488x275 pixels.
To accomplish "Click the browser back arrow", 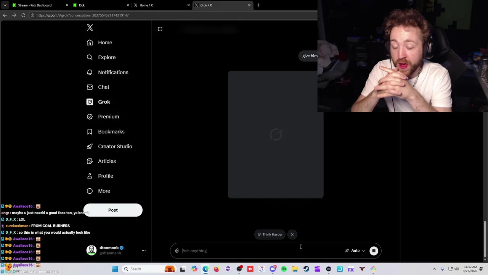I will tap(5, 15).
